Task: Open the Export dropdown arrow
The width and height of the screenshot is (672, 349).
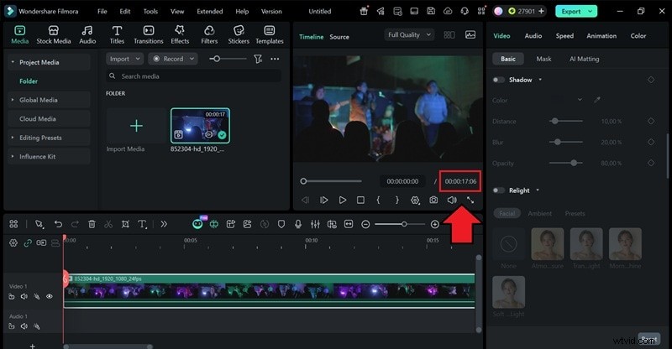Action: point(591,12)
